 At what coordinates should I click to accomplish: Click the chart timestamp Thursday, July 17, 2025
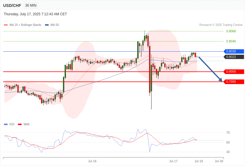(x=35, y=14)
